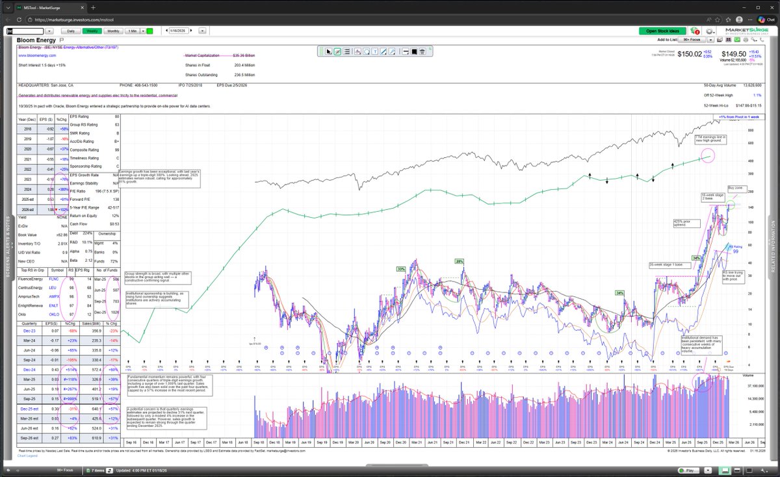Open the settings gear menu
Screen dimensions: 780x477
pos(710,31)
